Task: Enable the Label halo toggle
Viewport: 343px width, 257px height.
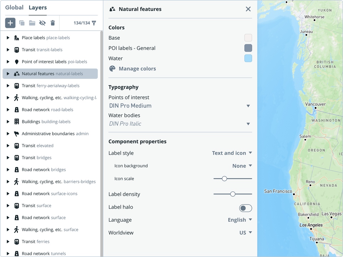Action: pyautogui.click(x=245, y=208)
